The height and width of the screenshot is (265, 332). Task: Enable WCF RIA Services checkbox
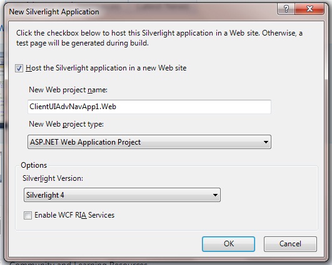tap(28, 215)
